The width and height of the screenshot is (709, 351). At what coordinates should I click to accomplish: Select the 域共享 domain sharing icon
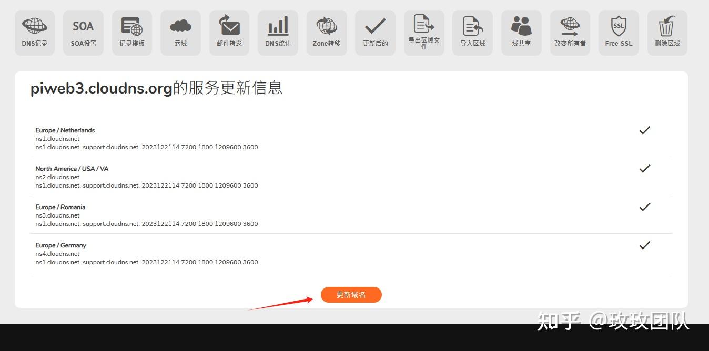(521, 32)
